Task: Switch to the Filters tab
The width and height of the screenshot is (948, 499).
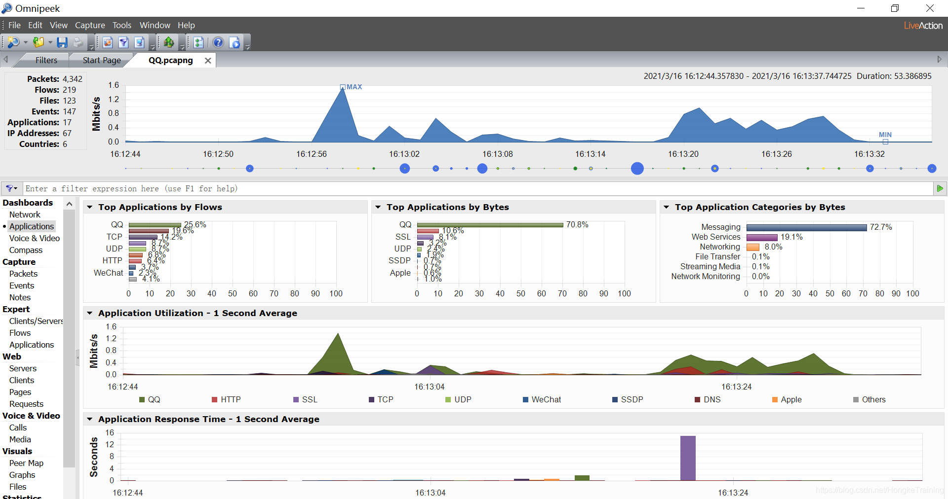Action: coord(46,60)
